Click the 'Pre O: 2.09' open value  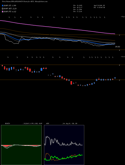point(78,5)
